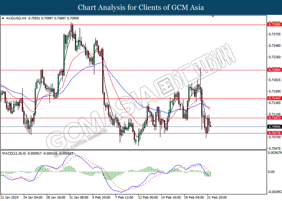Click the 0.003679 MACD scale value

(x=275, y=153)
